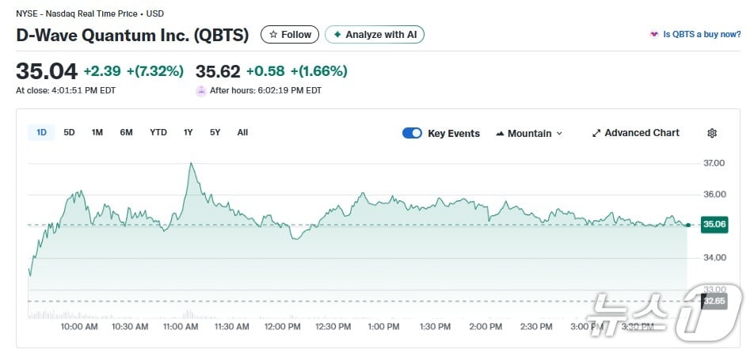The width and height of the screenshot is (754, 353).
Task: Toggle the Key Events switch
Action: point(412,133)
